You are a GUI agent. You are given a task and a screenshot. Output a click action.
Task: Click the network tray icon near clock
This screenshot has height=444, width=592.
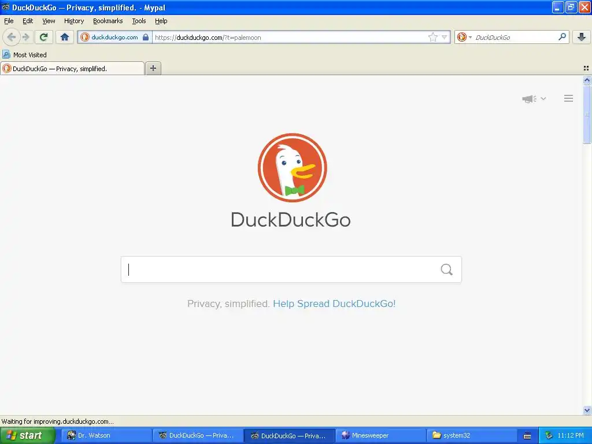549,435
